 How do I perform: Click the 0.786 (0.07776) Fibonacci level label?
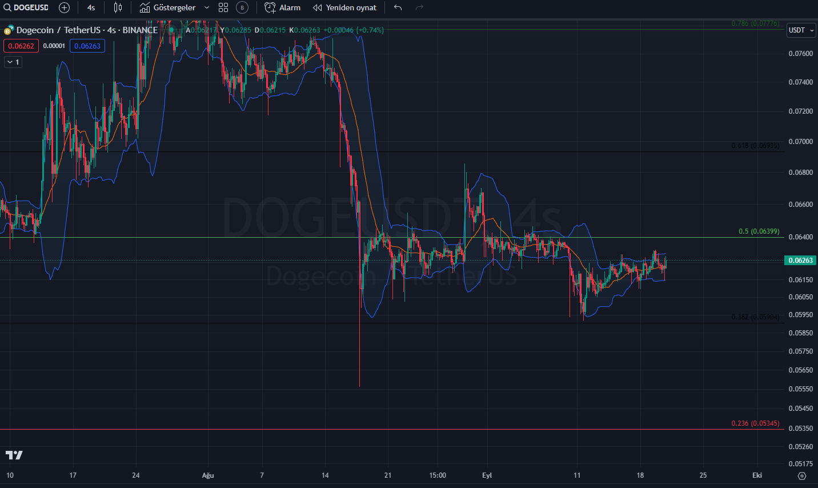[x=755, y=23]
